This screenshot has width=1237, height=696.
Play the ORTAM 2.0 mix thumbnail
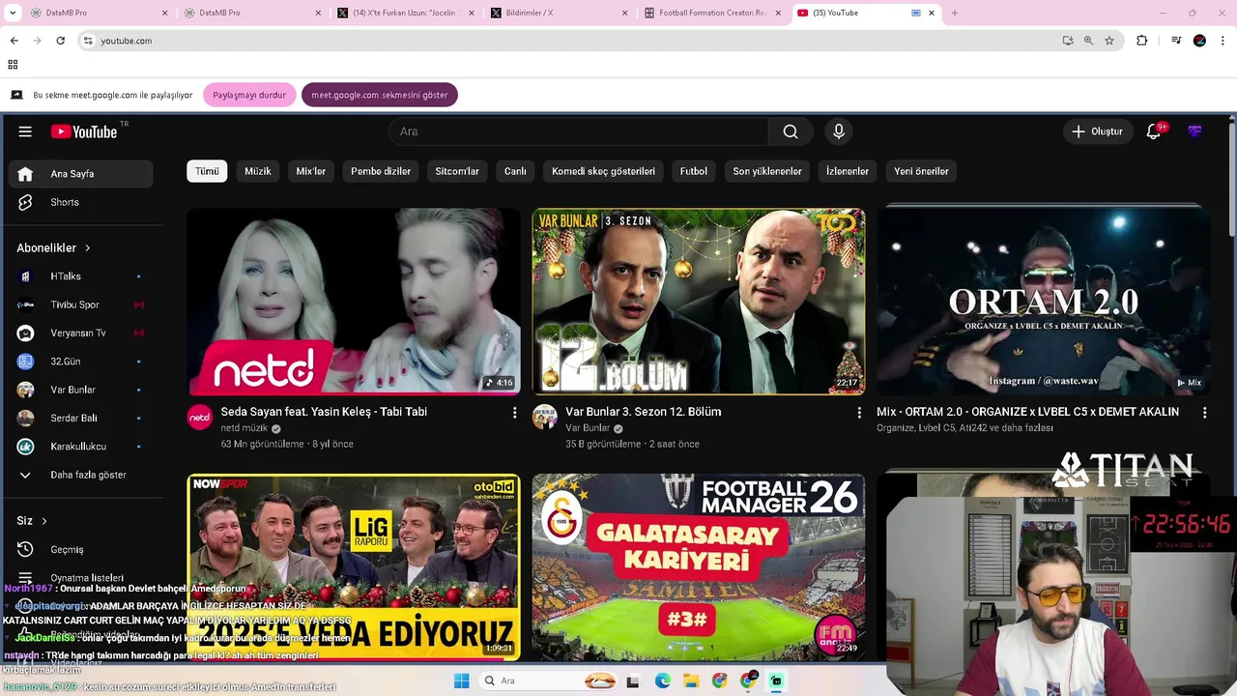coord(1044,301)
